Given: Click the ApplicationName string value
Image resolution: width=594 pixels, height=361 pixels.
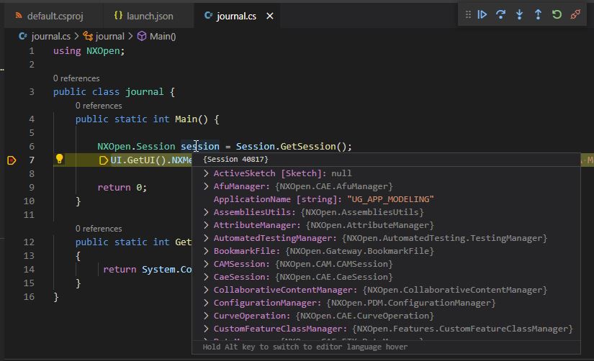Looking at the screenshot, I should 390,199.
